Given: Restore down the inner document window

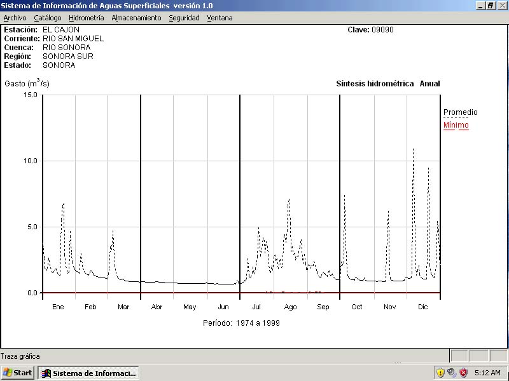Looking at the screenshot, I should (491, 6).
